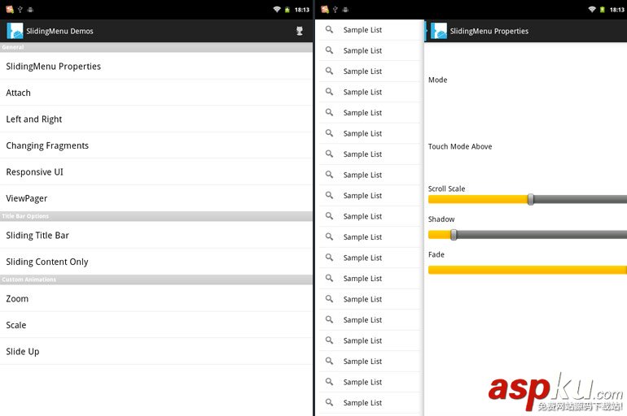Click the search icon in the topmost Sample List row
The width and height of the screenshot is (627, 416).
click(x=330, y=29)
